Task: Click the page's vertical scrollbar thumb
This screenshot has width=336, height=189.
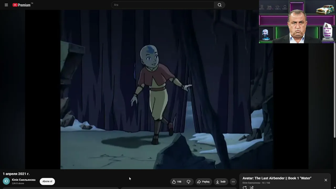Action: (x=334, y=90)
